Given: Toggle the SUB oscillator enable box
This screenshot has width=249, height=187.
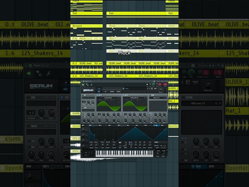Looking at the screenshot, I should click(83, 95).
